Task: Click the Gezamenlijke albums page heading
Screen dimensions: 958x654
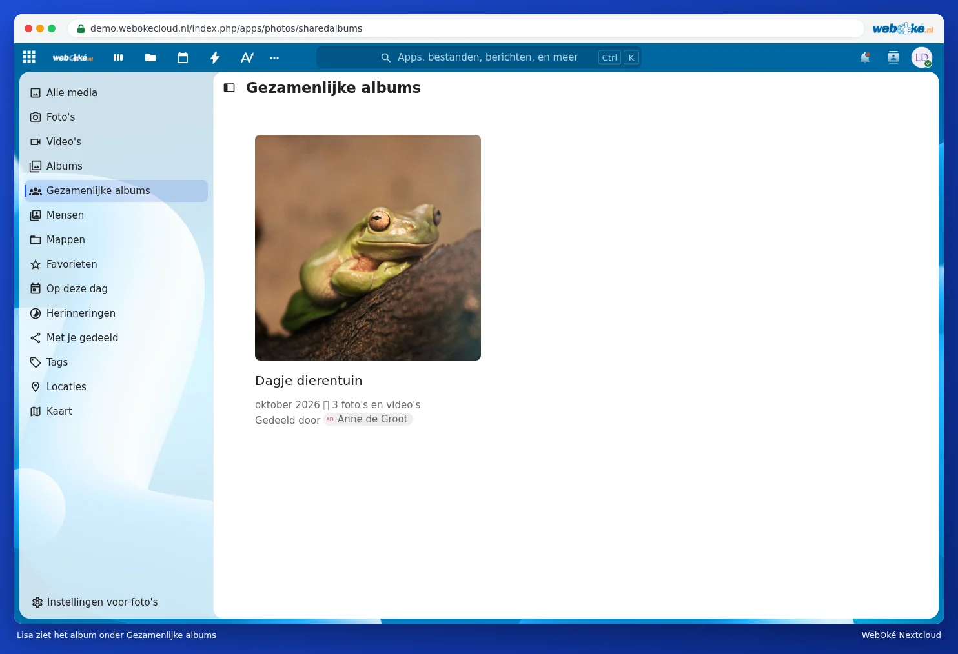Action: coord(333,88)
